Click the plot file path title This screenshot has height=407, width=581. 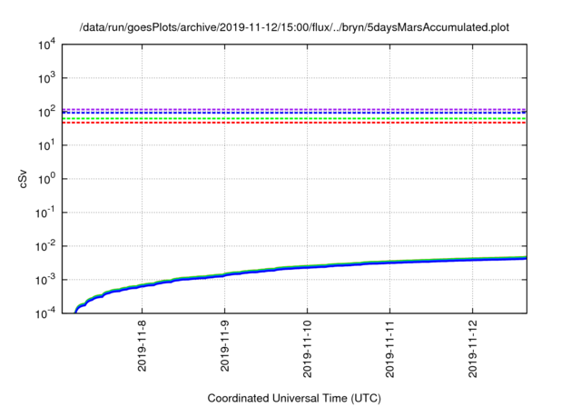click(294, 27)
